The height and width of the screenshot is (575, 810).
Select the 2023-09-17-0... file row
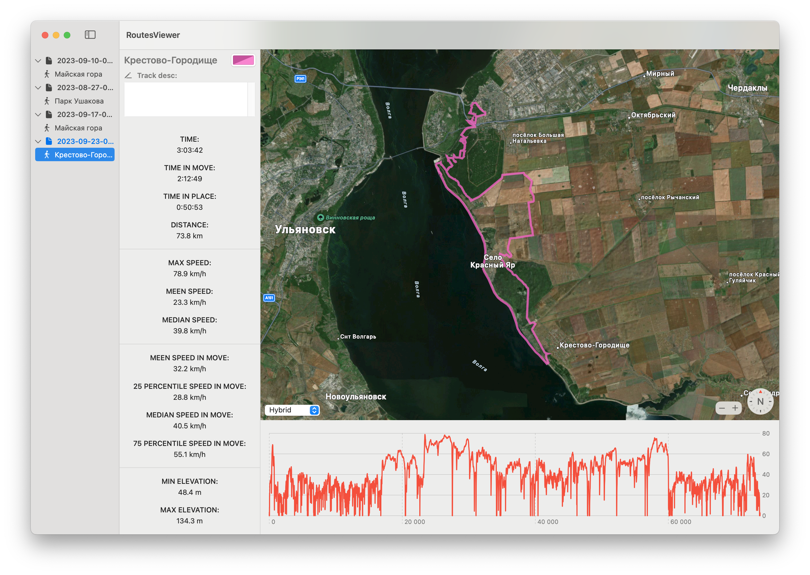(x=75, y=114)
